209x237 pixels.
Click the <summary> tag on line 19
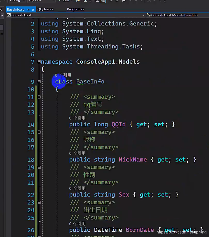pyautogui.click(x=99, y=167)
